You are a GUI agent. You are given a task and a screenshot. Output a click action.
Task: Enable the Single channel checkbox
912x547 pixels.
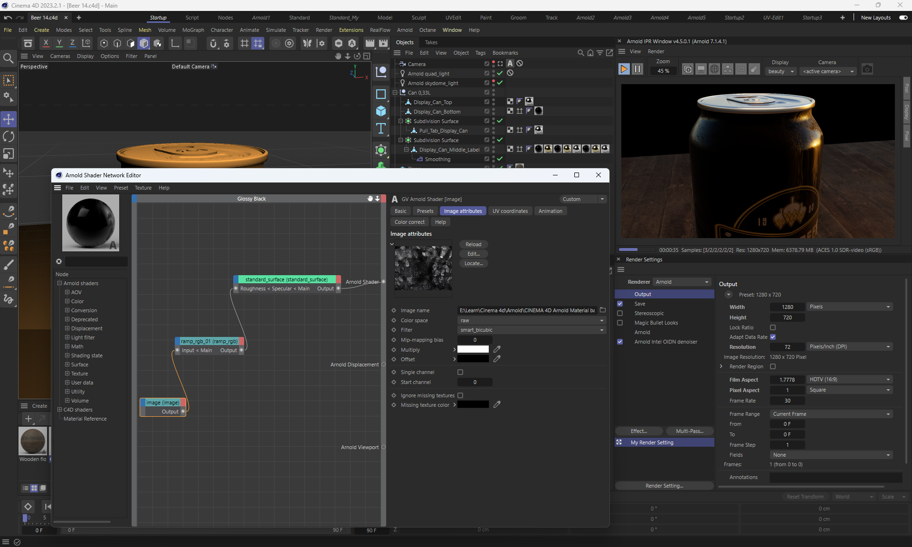click(x=460, y=372)
